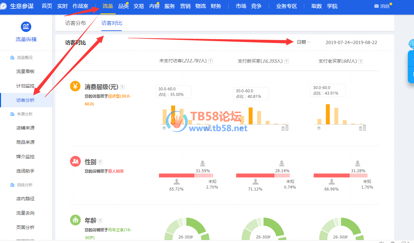Open 选词助手 from the sidebar
Image resolution: width=414 pixels, height=243 pixels.
(x=25, y=171)
